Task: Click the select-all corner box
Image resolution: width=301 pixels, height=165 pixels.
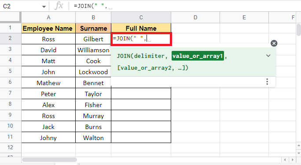Action: [x=11, y=18]
